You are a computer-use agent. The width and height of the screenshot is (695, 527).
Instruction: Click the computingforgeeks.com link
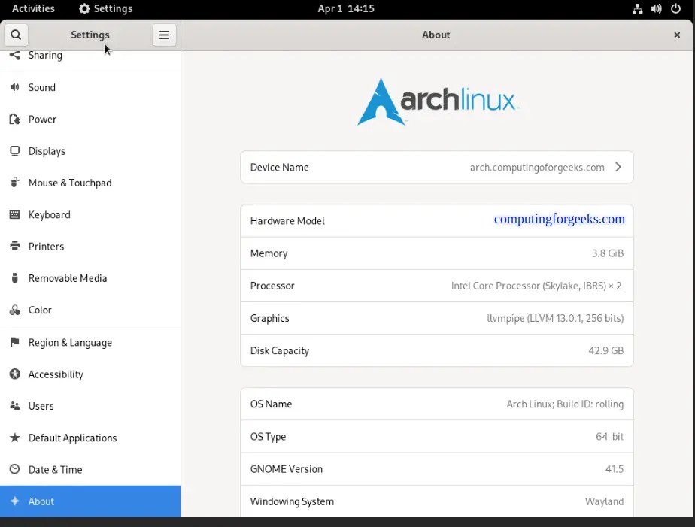click(559, 219)
